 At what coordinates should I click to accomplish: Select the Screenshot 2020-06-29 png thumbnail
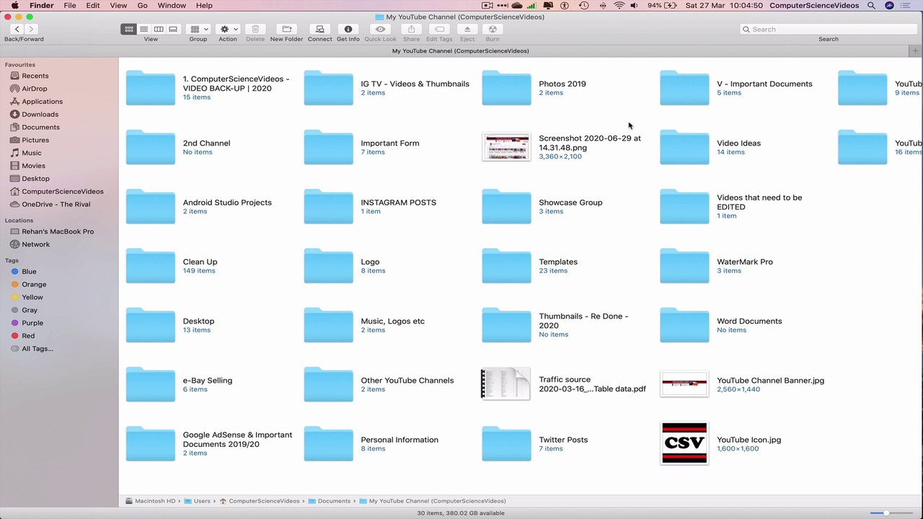pyautogui.click(x=506, y=147)
